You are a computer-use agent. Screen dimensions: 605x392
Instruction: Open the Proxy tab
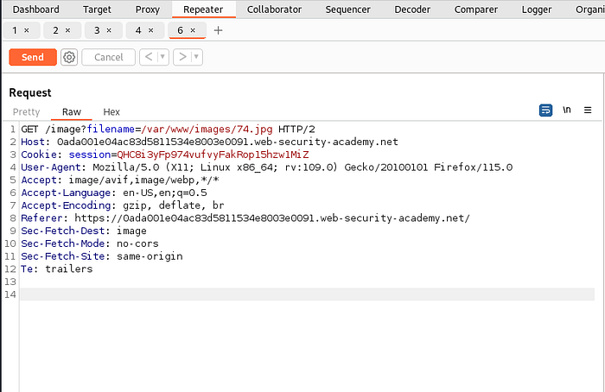point(147,9)
